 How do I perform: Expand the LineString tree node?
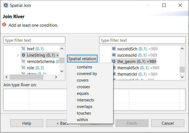coord(18,55)
